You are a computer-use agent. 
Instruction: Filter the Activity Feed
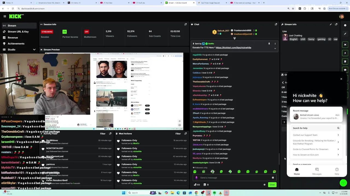click(x=103, y=134)
